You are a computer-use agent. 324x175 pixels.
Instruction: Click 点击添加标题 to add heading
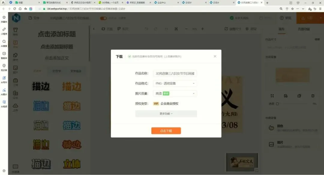[x=57, y=34]
